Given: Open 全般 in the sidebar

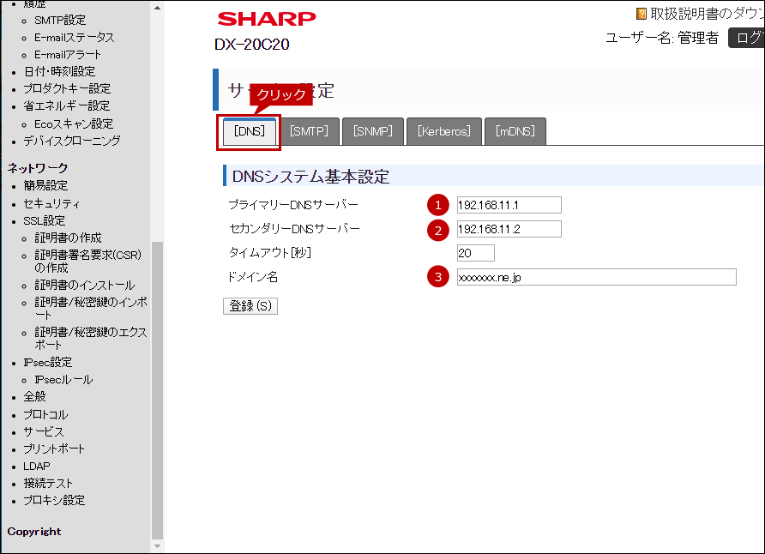Looking at the screenshot, I should click(x=34, y=397).
